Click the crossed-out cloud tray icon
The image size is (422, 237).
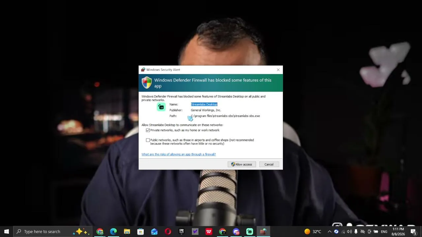point(362,231)
